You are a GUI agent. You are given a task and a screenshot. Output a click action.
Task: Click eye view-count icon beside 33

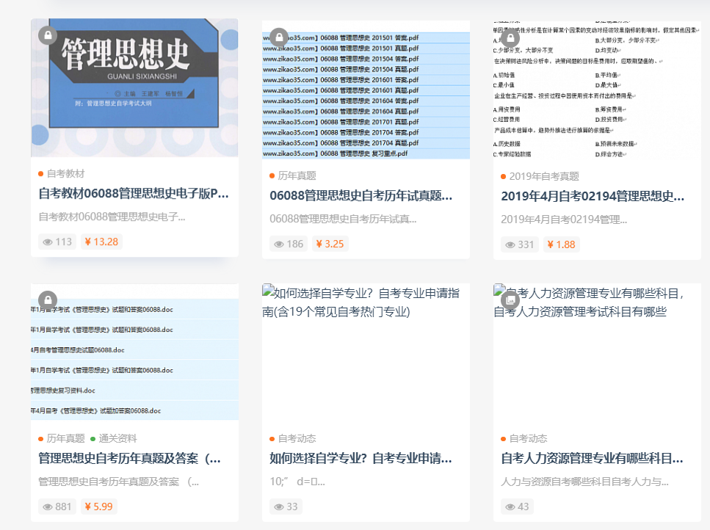tap(279, 507)
